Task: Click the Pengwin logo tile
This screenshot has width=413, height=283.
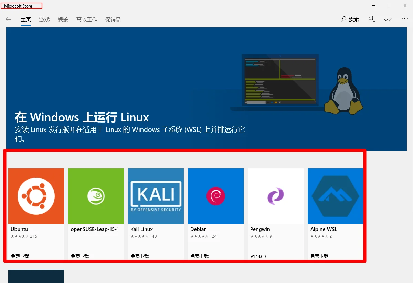Action: tap(276, 196)
